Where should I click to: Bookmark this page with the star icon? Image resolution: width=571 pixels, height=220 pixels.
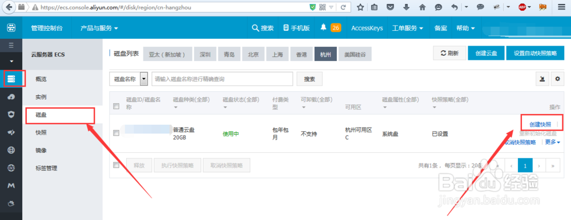[x=360, y=7]
